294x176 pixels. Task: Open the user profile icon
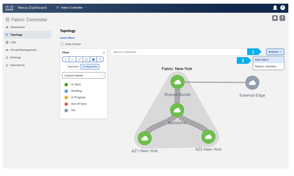point(275,8)
